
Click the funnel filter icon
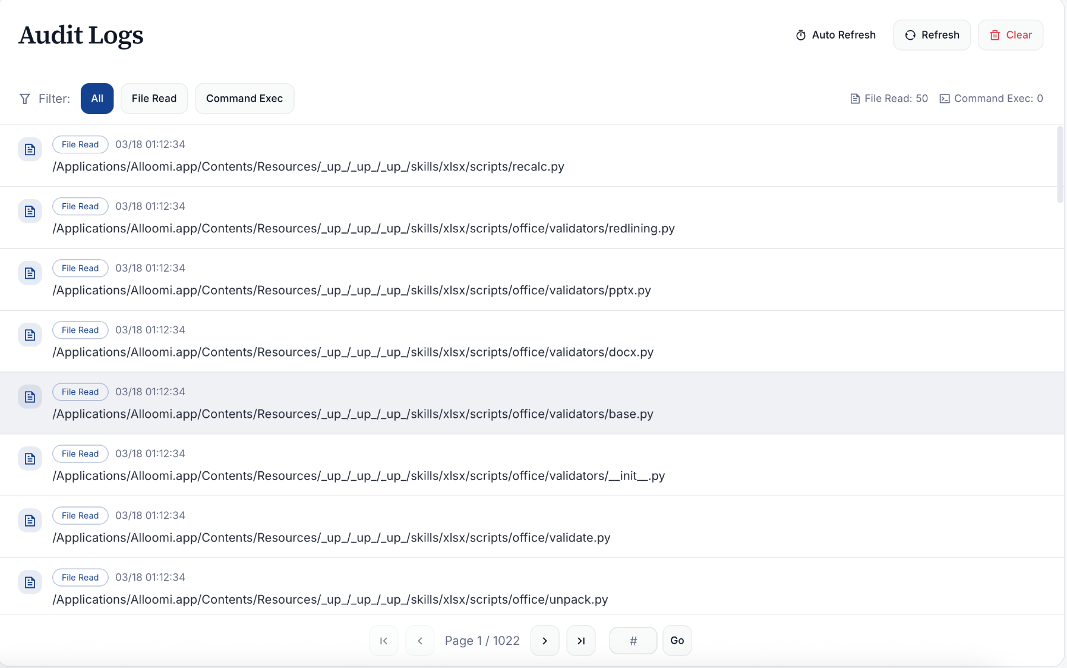(25, 99)
